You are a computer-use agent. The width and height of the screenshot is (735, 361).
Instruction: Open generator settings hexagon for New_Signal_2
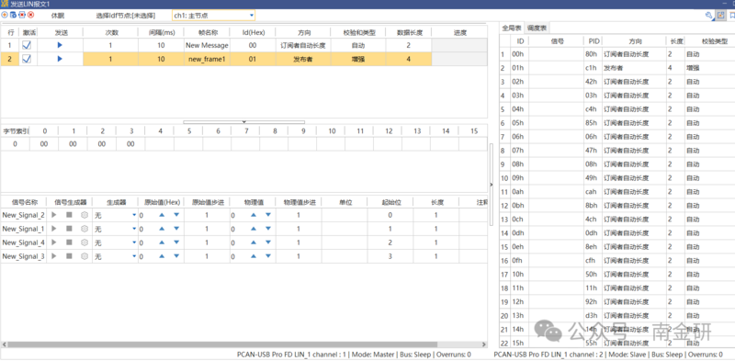pyautogui.click(x=85, y=215)
